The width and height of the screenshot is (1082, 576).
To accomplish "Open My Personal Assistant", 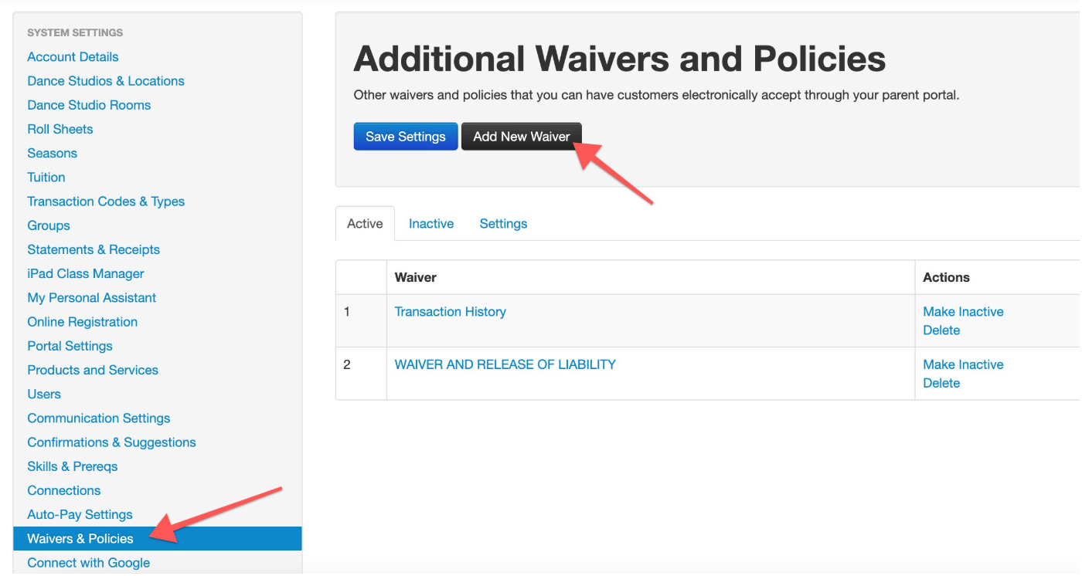I will tap(92, 297).
